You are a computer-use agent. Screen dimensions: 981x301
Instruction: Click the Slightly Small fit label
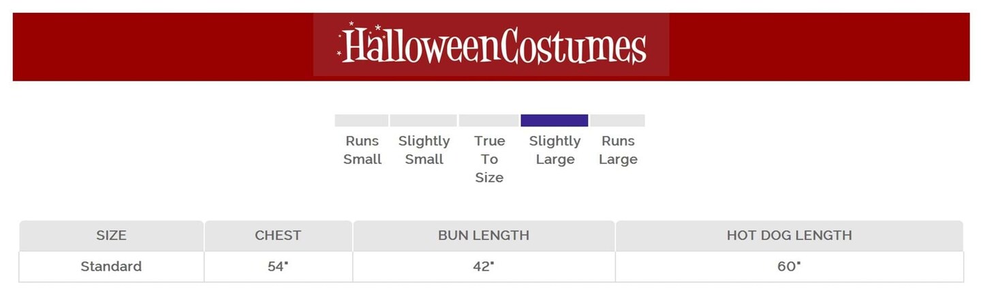(424, 150)
